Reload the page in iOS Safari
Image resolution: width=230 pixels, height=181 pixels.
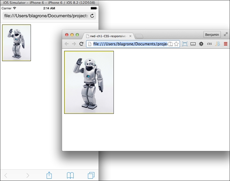click(92, 16)
